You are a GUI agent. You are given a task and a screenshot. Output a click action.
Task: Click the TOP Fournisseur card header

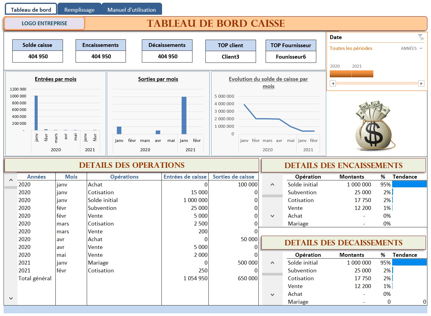[x=291, y=45]
